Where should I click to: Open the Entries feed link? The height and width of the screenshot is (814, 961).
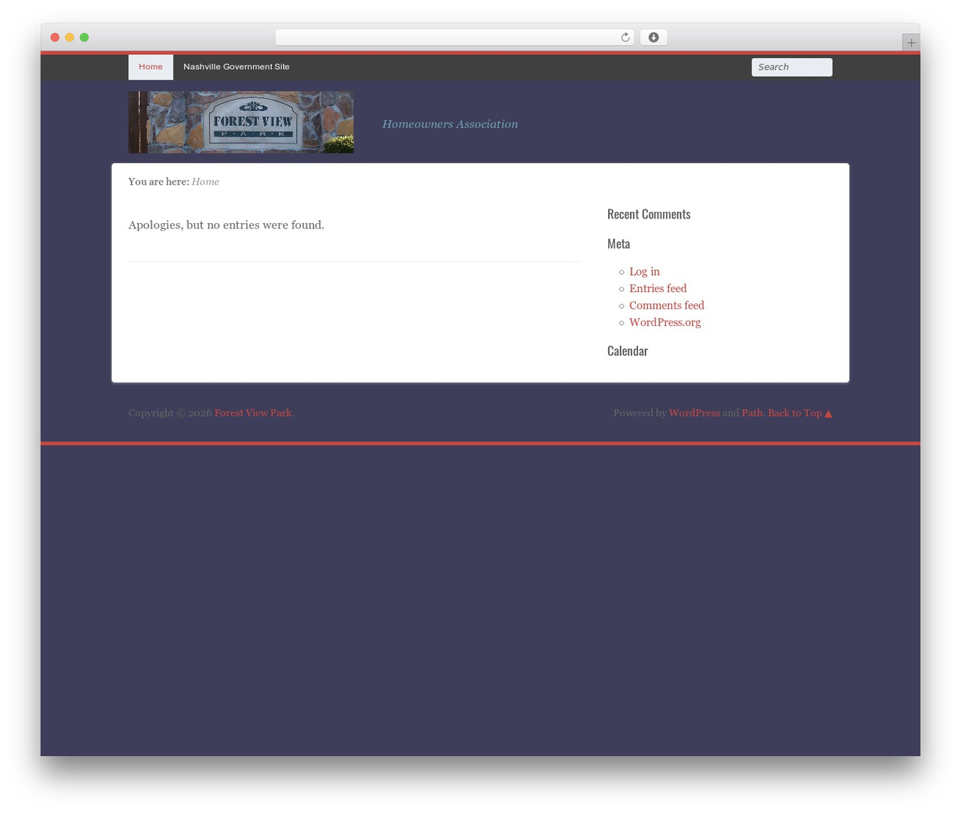658,288
